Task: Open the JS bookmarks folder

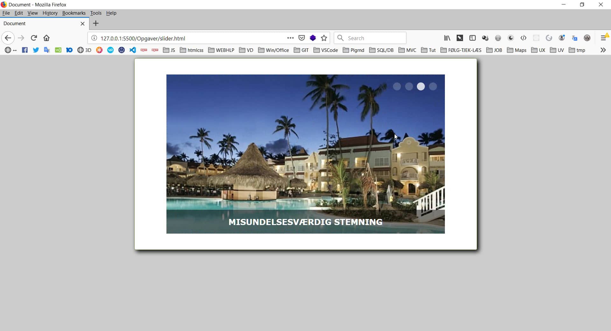Action: point(169,50)
